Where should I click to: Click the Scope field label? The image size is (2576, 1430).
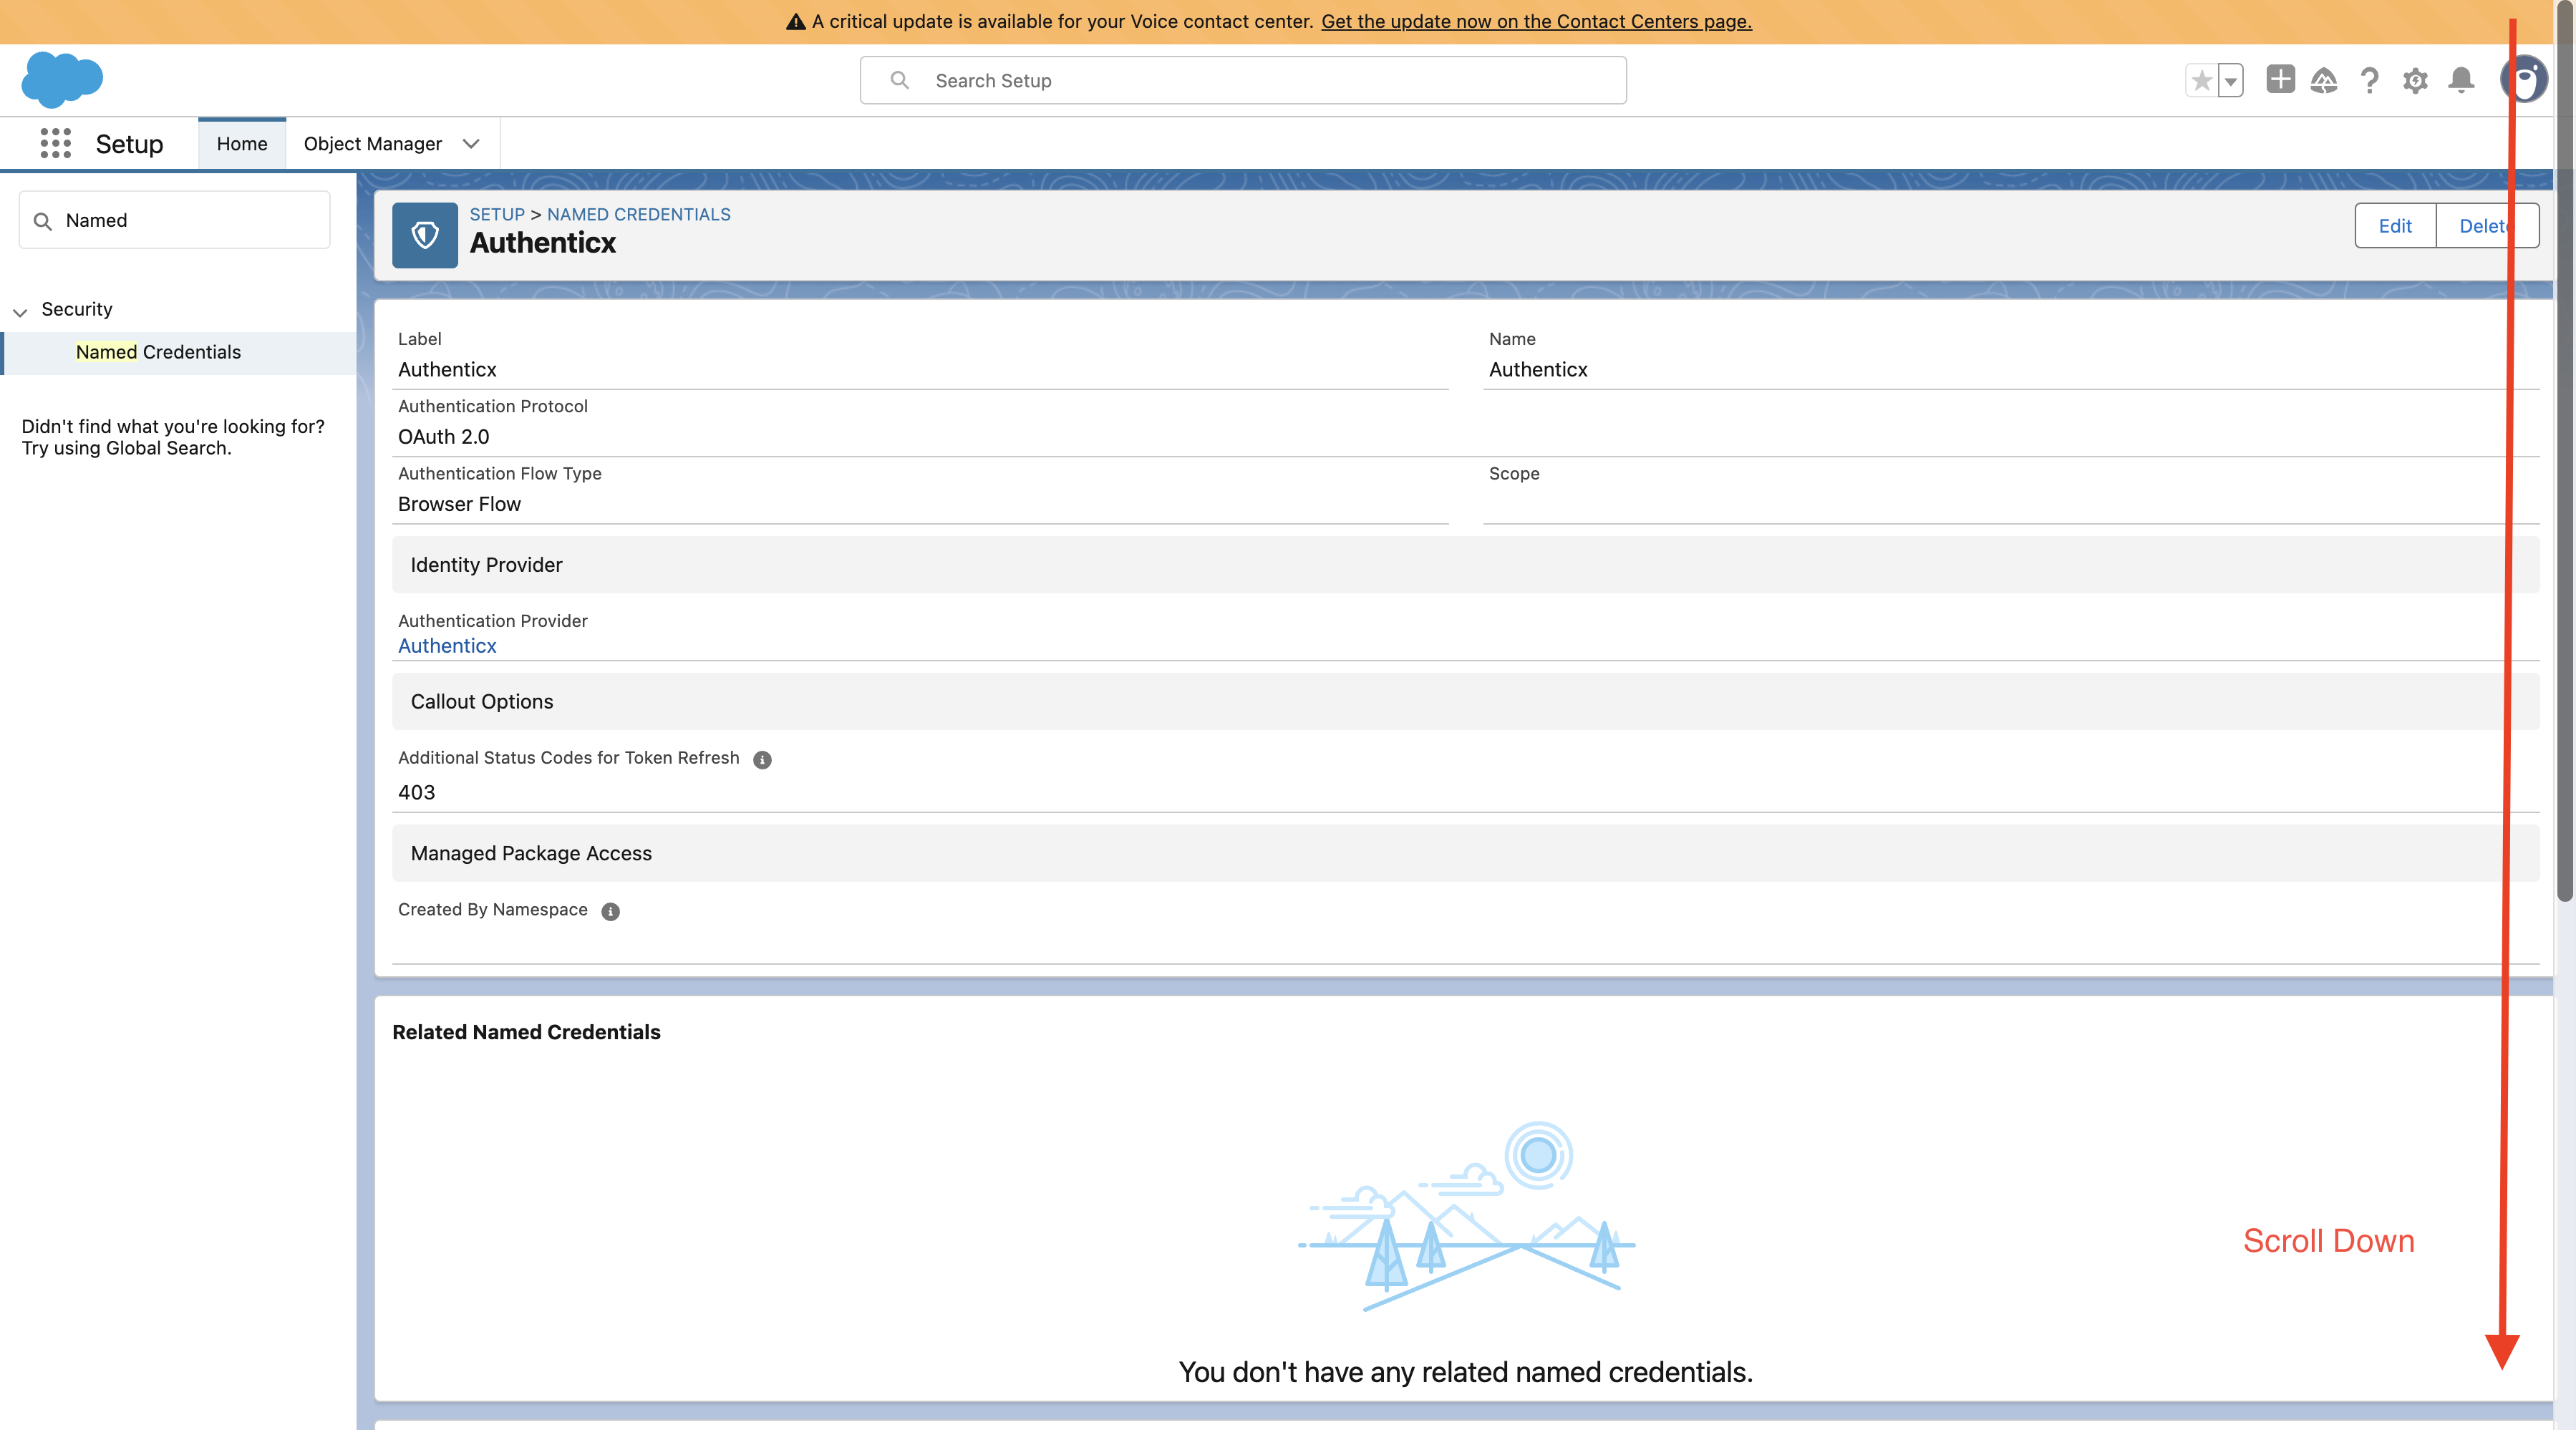[1514, 473]
